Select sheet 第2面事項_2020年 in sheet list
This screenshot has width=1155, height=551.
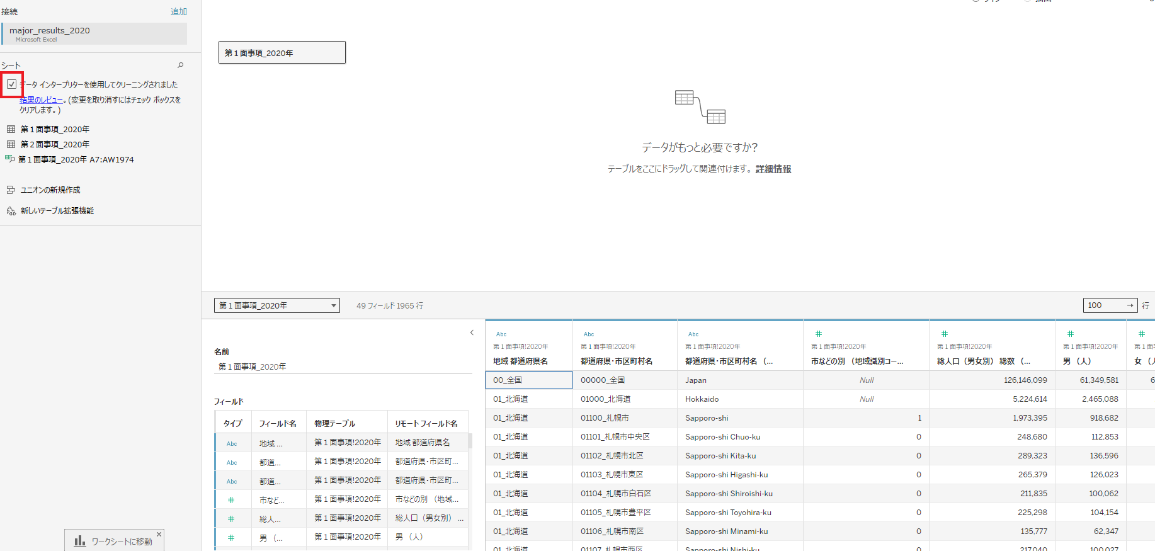[x=55, y=144]
